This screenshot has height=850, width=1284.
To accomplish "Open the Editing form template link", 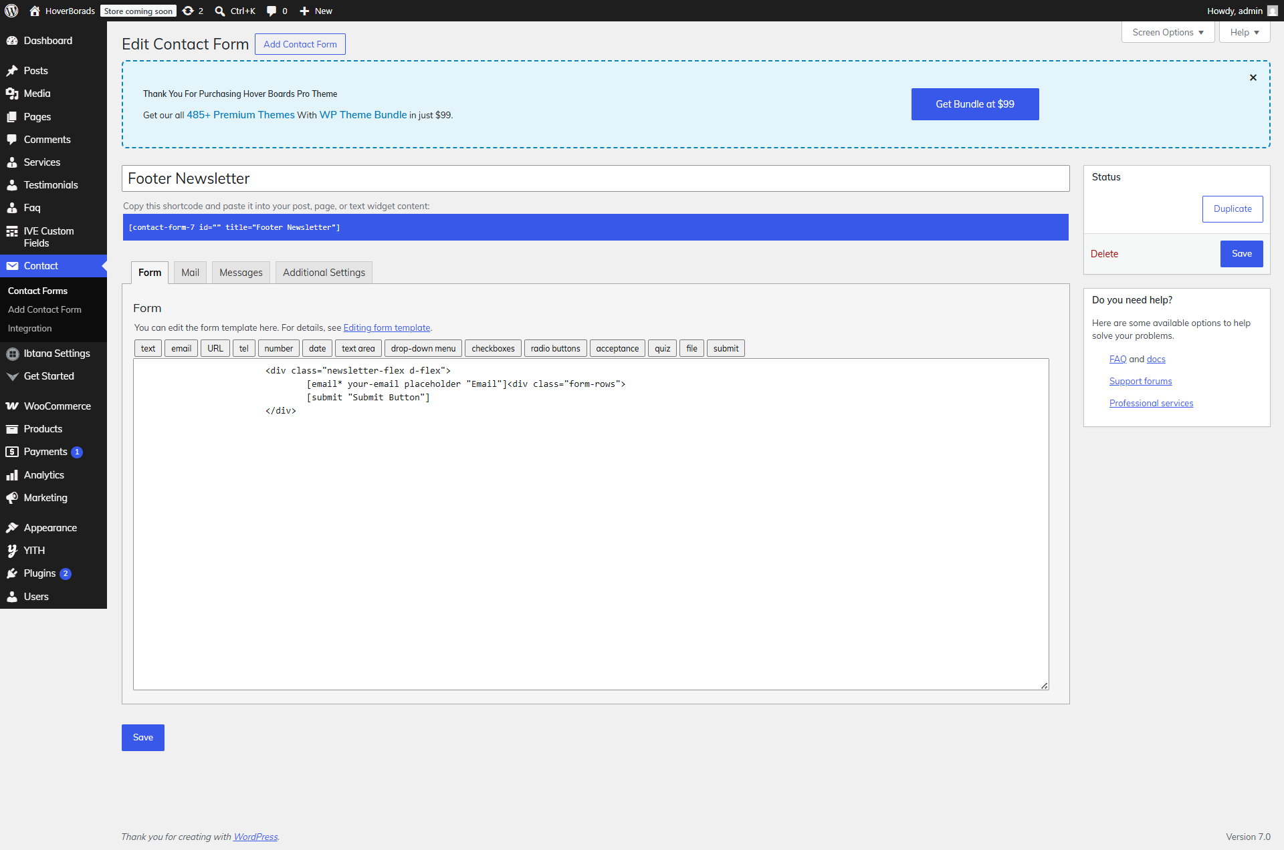I will 387,328.
